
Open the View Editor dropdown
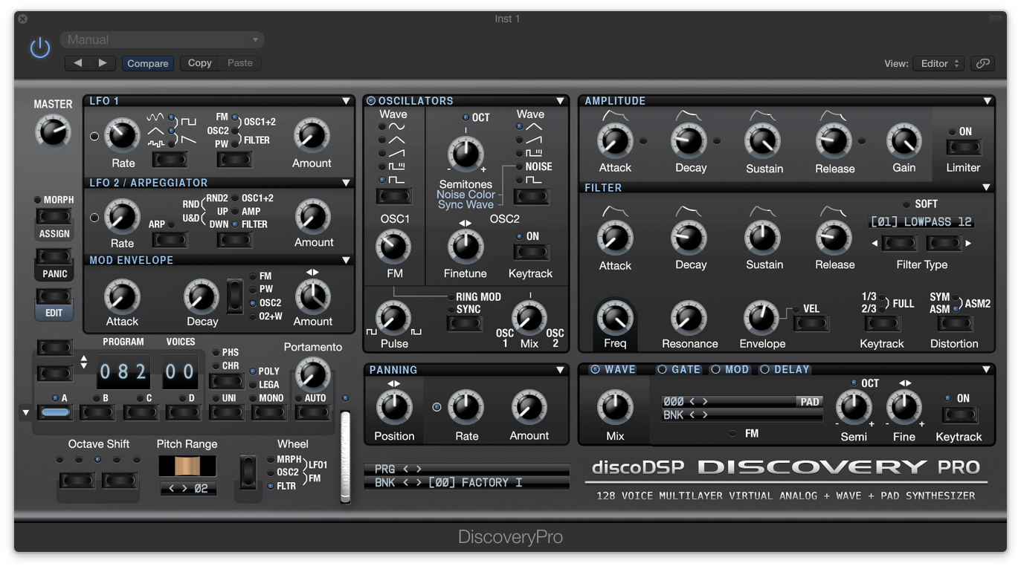pos(938,63)
